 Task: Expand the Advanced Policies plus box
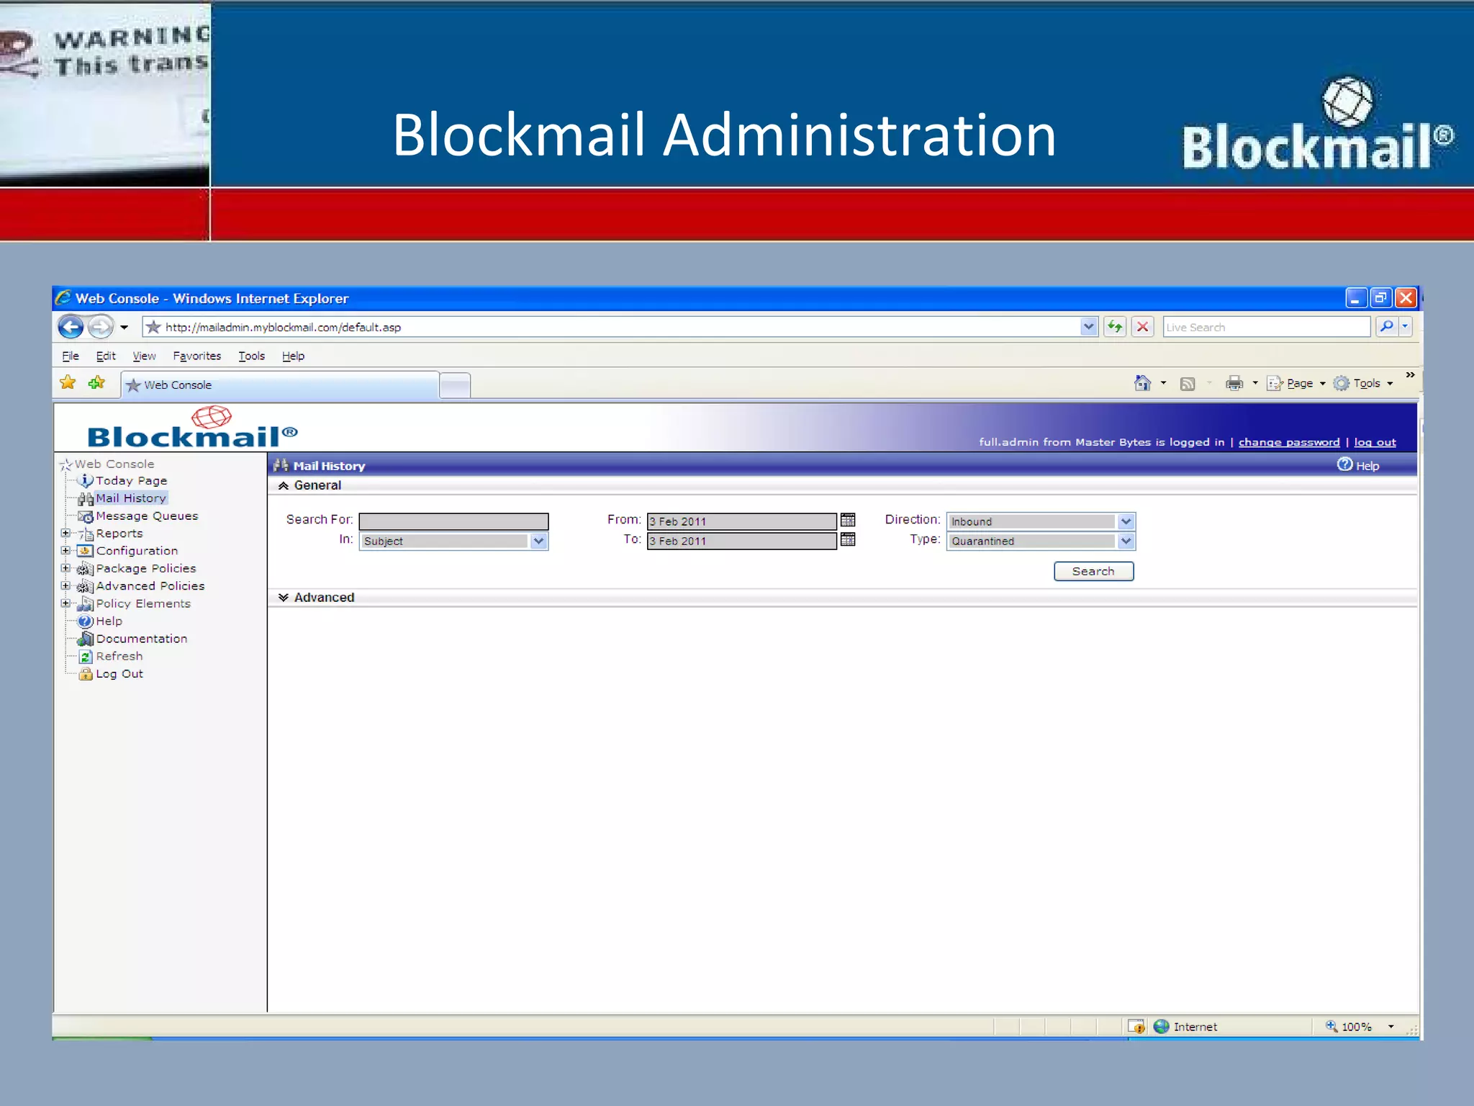(65, 585)
